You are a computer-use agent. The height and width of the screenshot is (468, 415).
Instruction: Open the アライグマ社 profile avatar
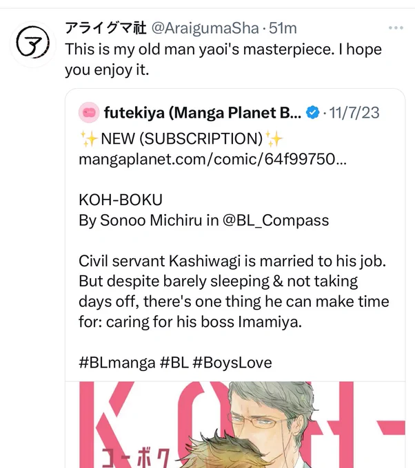[x=33, y=43]
